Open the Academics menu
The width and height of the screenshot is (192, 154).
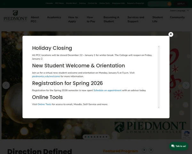point(54,17)
